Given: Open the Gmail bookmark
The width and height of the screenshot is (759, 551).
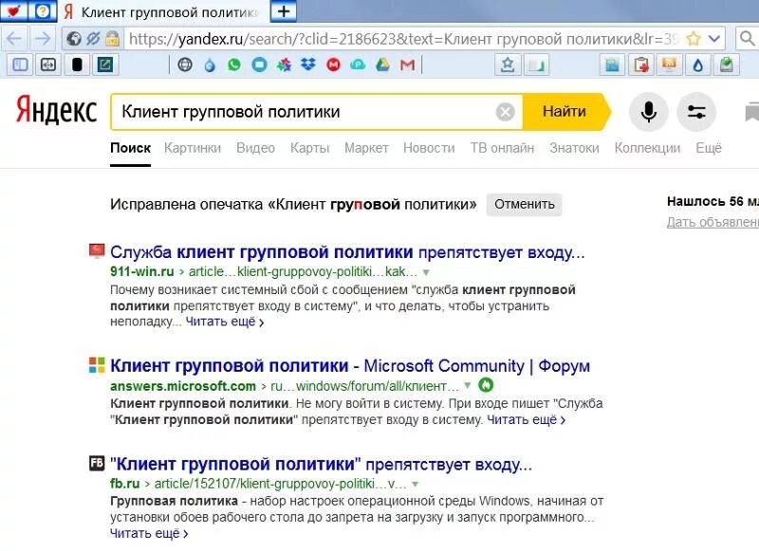Looking at the screenshot, I should tap(408, 64).
